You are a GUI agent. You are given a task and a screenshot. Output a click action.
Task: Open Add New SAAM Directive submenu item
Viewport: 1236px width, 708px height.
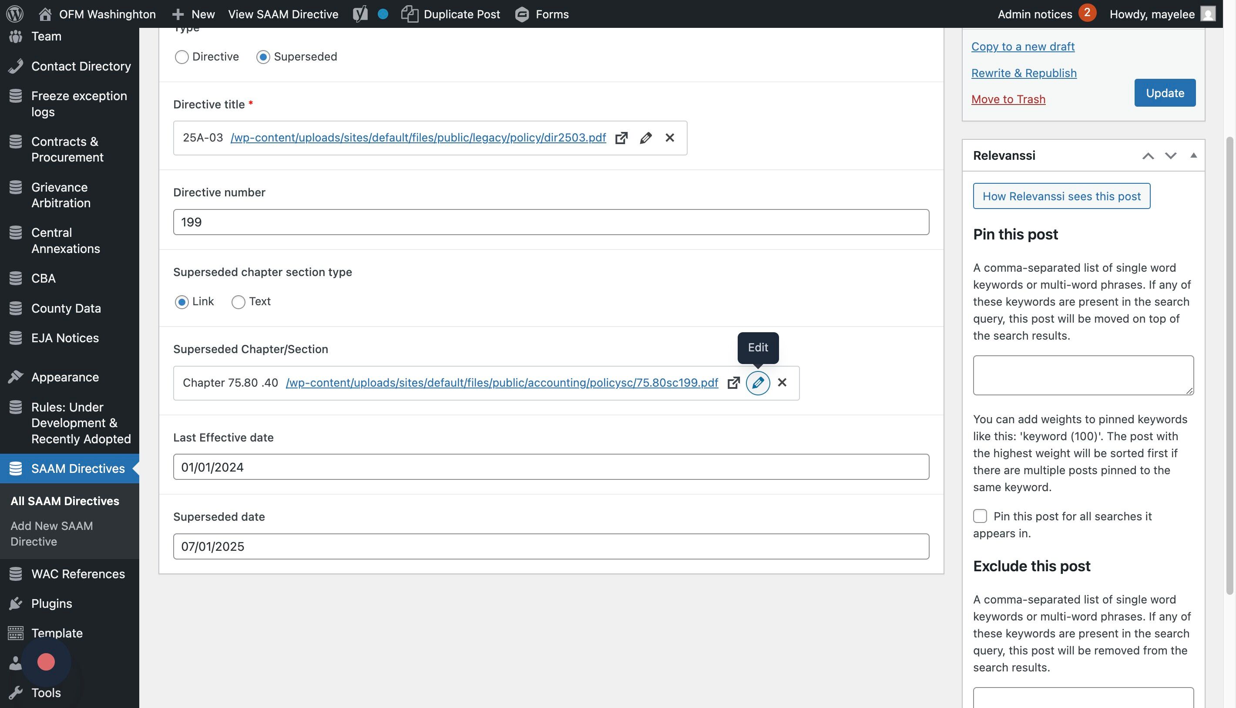pos(51,533)
